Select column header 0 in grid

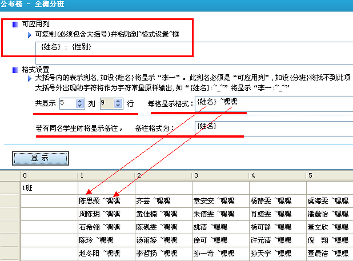[49, 176]
